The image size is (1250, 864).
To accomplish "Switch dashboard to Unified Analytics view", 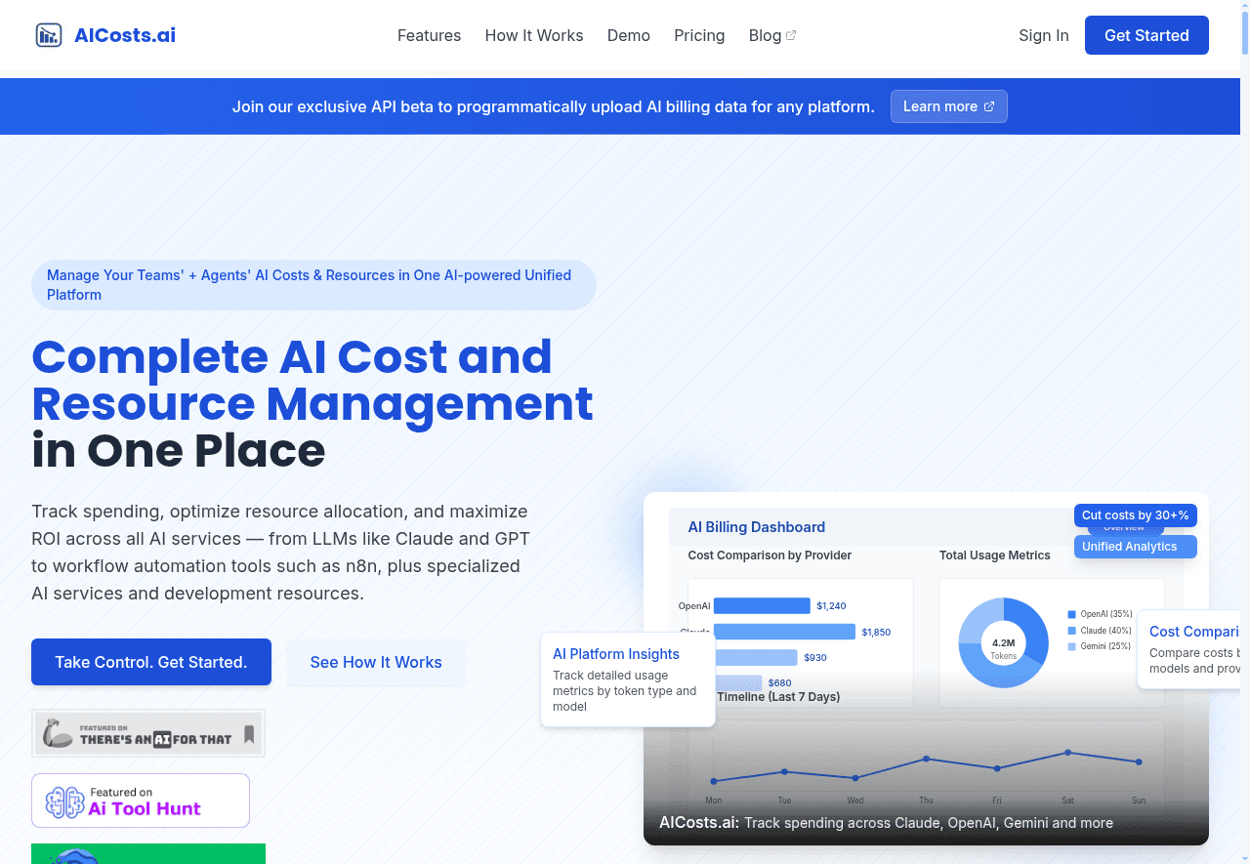I will 1135,547.
